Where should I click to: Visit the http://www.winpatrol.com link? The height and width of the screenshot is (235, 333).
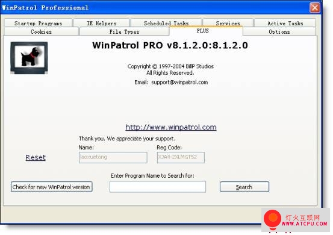[x=171, y=127]
